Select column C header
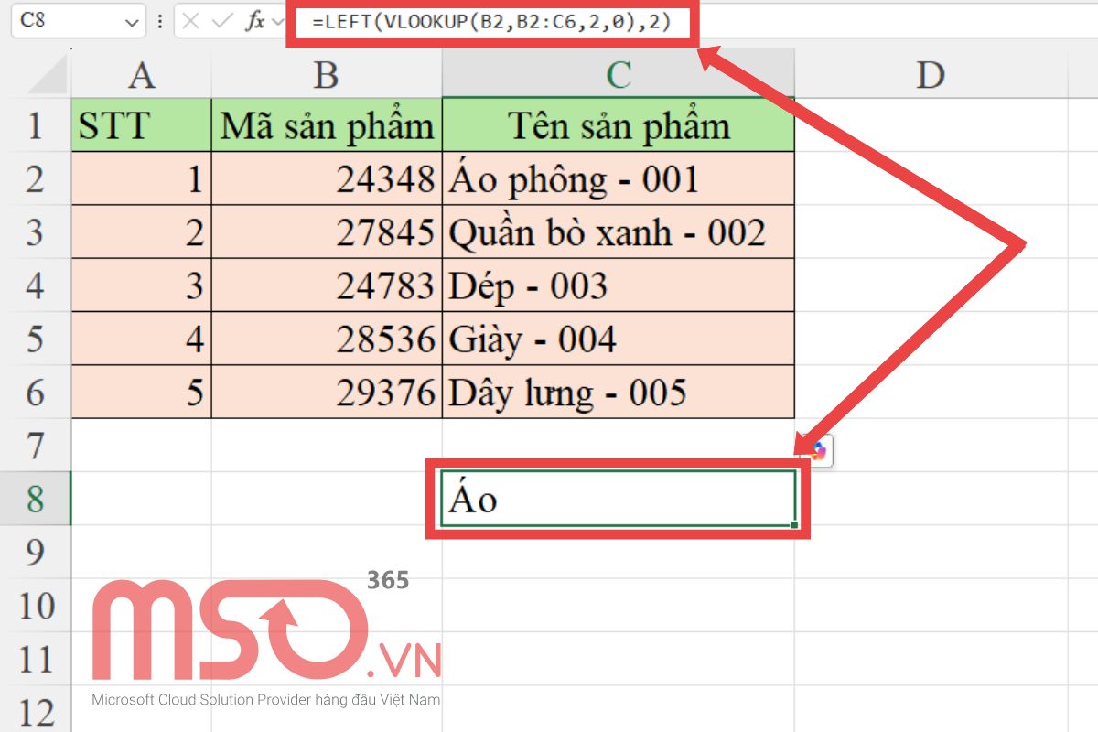 click(619, 75)
